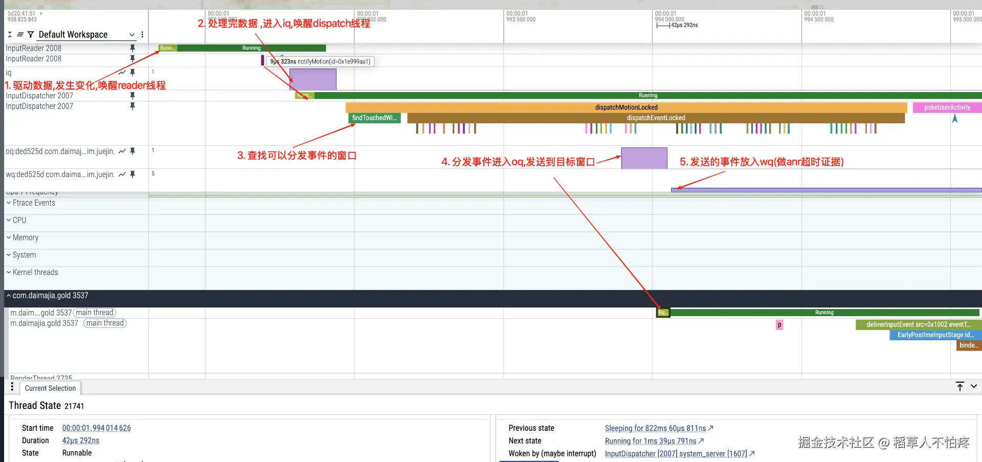The image size is (982, 462).
Task: Expand the CPU track group
Action: click(x=9, y=221)
